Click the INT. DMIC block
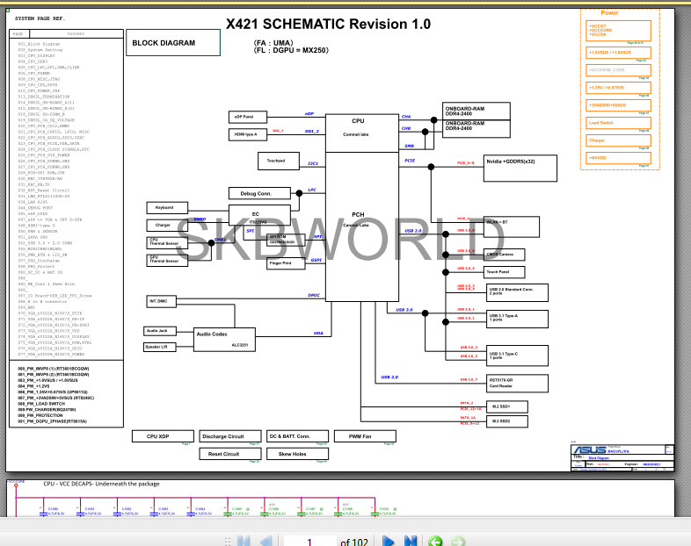The width and height of the screenshot is (691, 546). click(161, 301)
